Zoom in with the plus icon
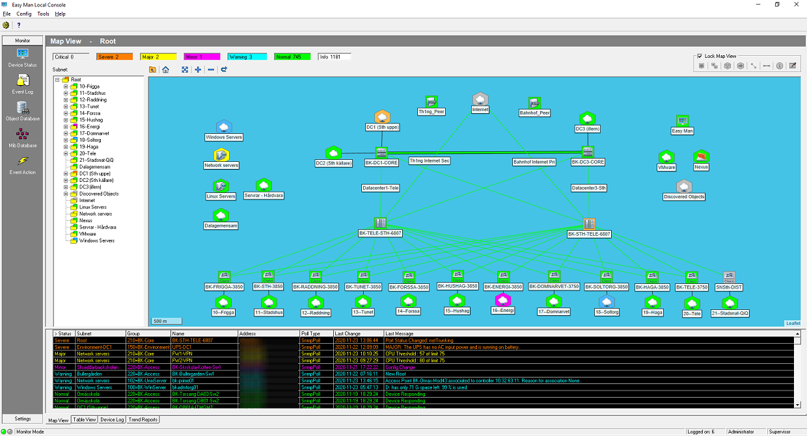The image size is (807, 436). point(198,70)
